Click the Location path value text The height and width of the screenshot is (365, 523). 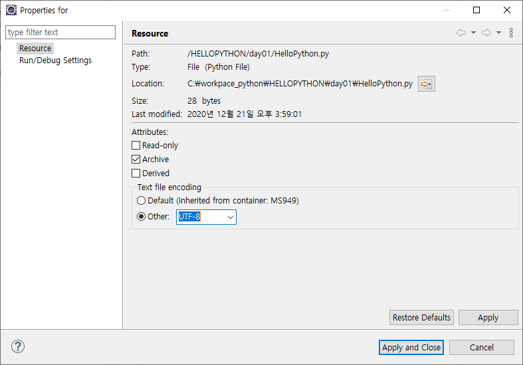click(x=300, y=84)
